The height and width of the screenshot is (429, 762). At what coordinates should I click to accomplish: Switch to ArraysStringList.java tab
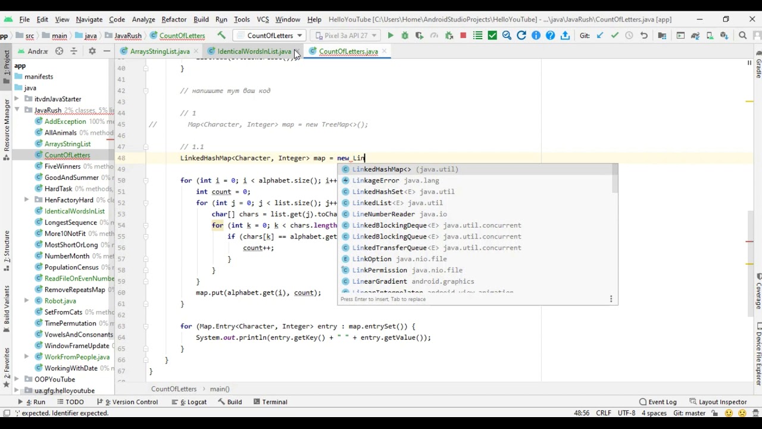[x=160, y=51]
